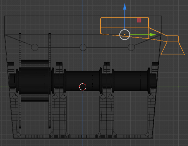Click the bottom base plate of wireframe
The image size is (188, 146).
pyautogui.click(x=83, y=137)
